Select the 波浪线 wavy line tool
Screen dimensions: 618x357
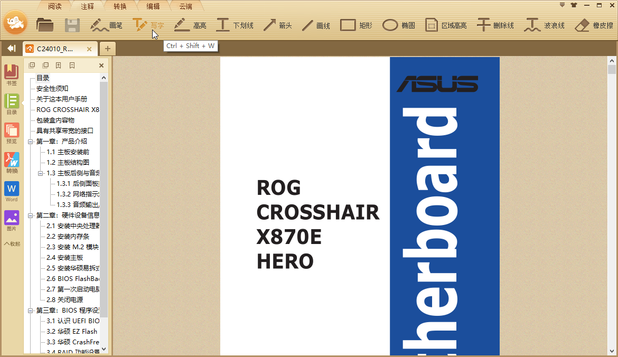[544, 25]
